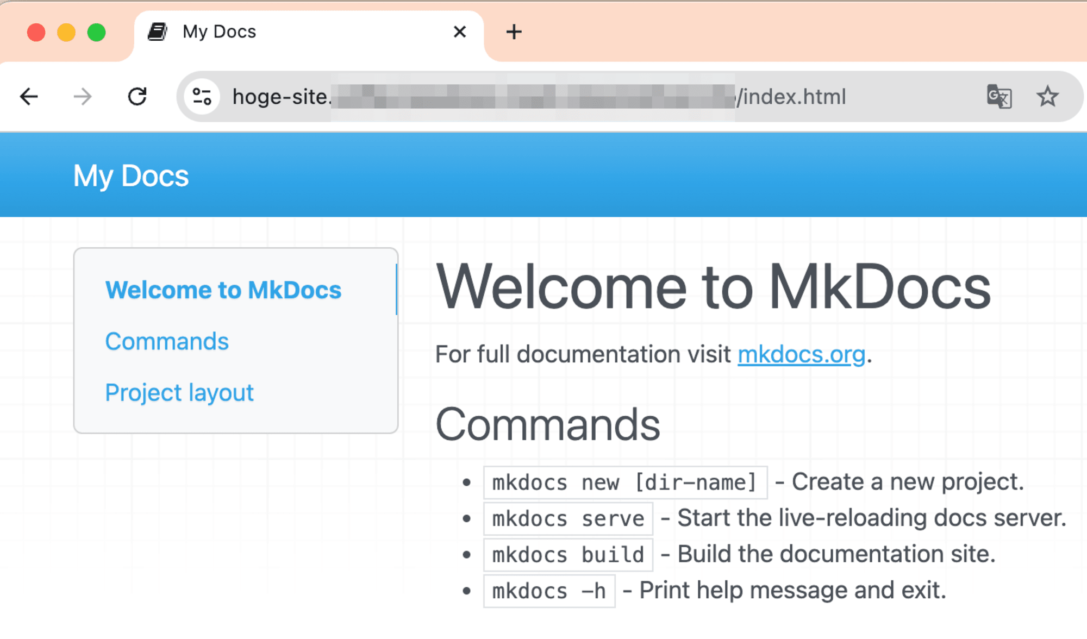The height and width of the screenshot is (639, 1087).
Task: Close the My Docs tab
Action: point(460,32)
